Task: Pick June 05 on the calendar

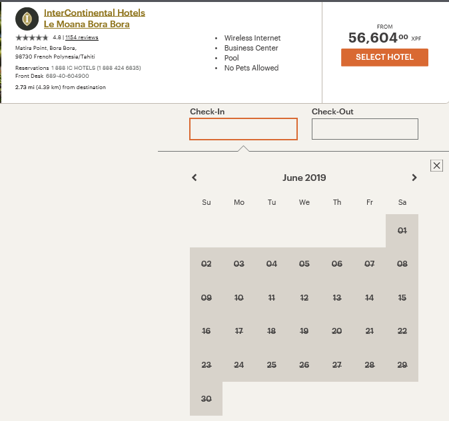Action: click(x=304, y=264)
